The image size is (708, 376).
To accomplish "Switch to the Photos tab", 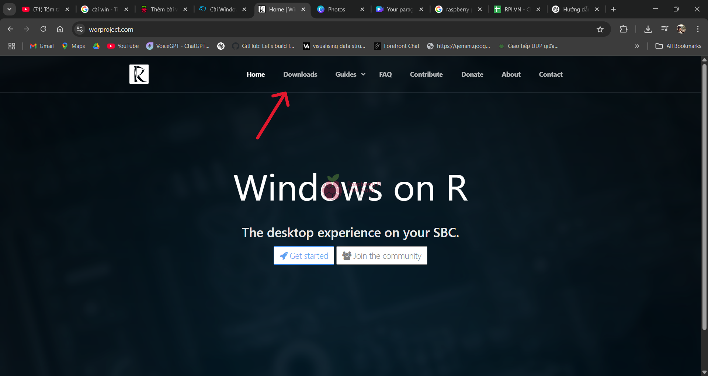I will (x=336, y=10).
